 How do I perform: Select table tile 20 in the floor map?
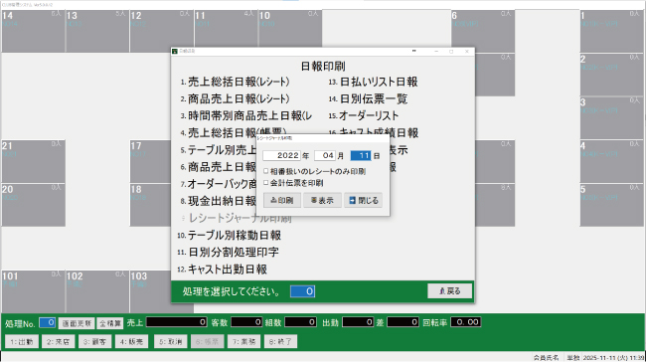[x=33, y=205]
